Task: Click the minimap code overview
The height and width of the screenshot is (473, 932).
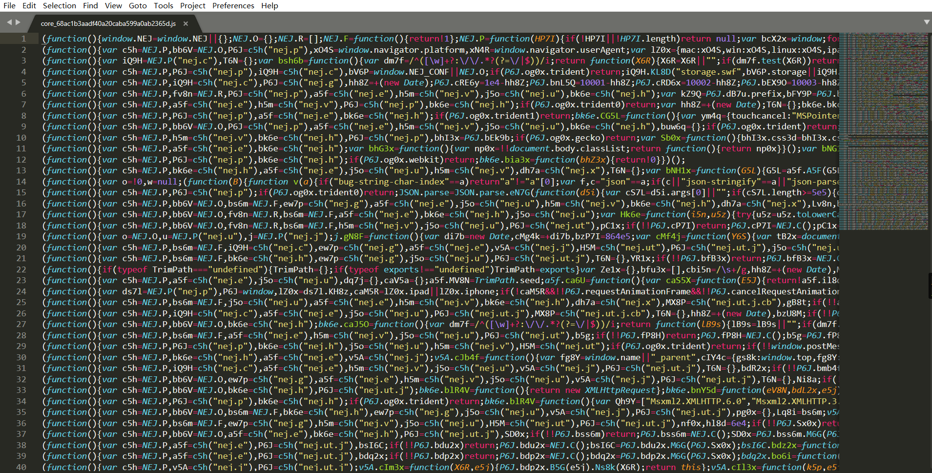Action: pyautogui.click(x=883, y=132)
